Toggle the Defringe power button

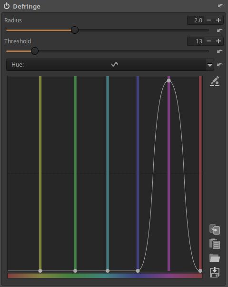tap(7, 6)
